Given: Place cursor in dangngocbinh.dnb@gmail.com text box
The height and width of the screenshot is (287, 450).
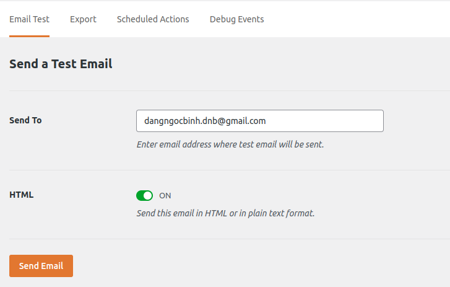Looking at the screenshot, I should [259, 121].
